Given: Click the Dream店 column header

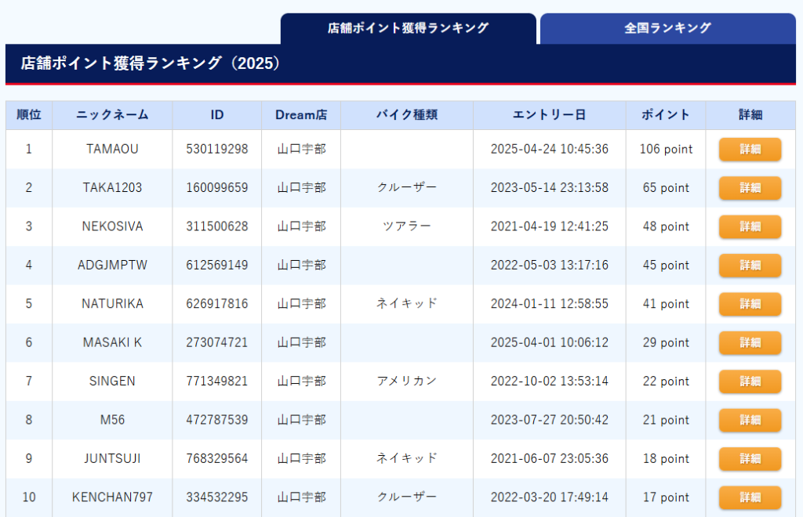Looking at the screenshot, I should 301,115.
